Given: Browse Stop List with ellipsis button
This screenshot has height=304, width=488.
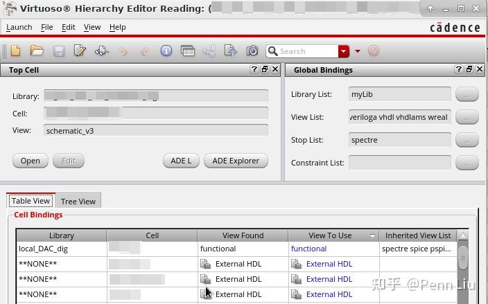Looking at the screenshot, I should (467, 140).
